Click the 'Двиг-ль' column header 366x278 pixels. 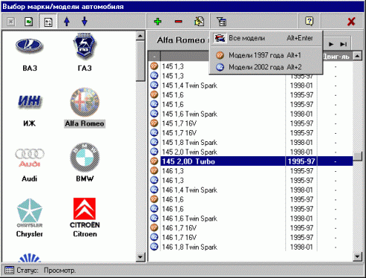[x=335, y=57]
